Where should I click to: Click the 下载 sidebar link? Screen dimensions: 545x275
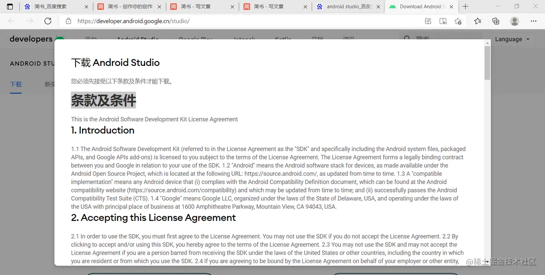coord(16,84)
